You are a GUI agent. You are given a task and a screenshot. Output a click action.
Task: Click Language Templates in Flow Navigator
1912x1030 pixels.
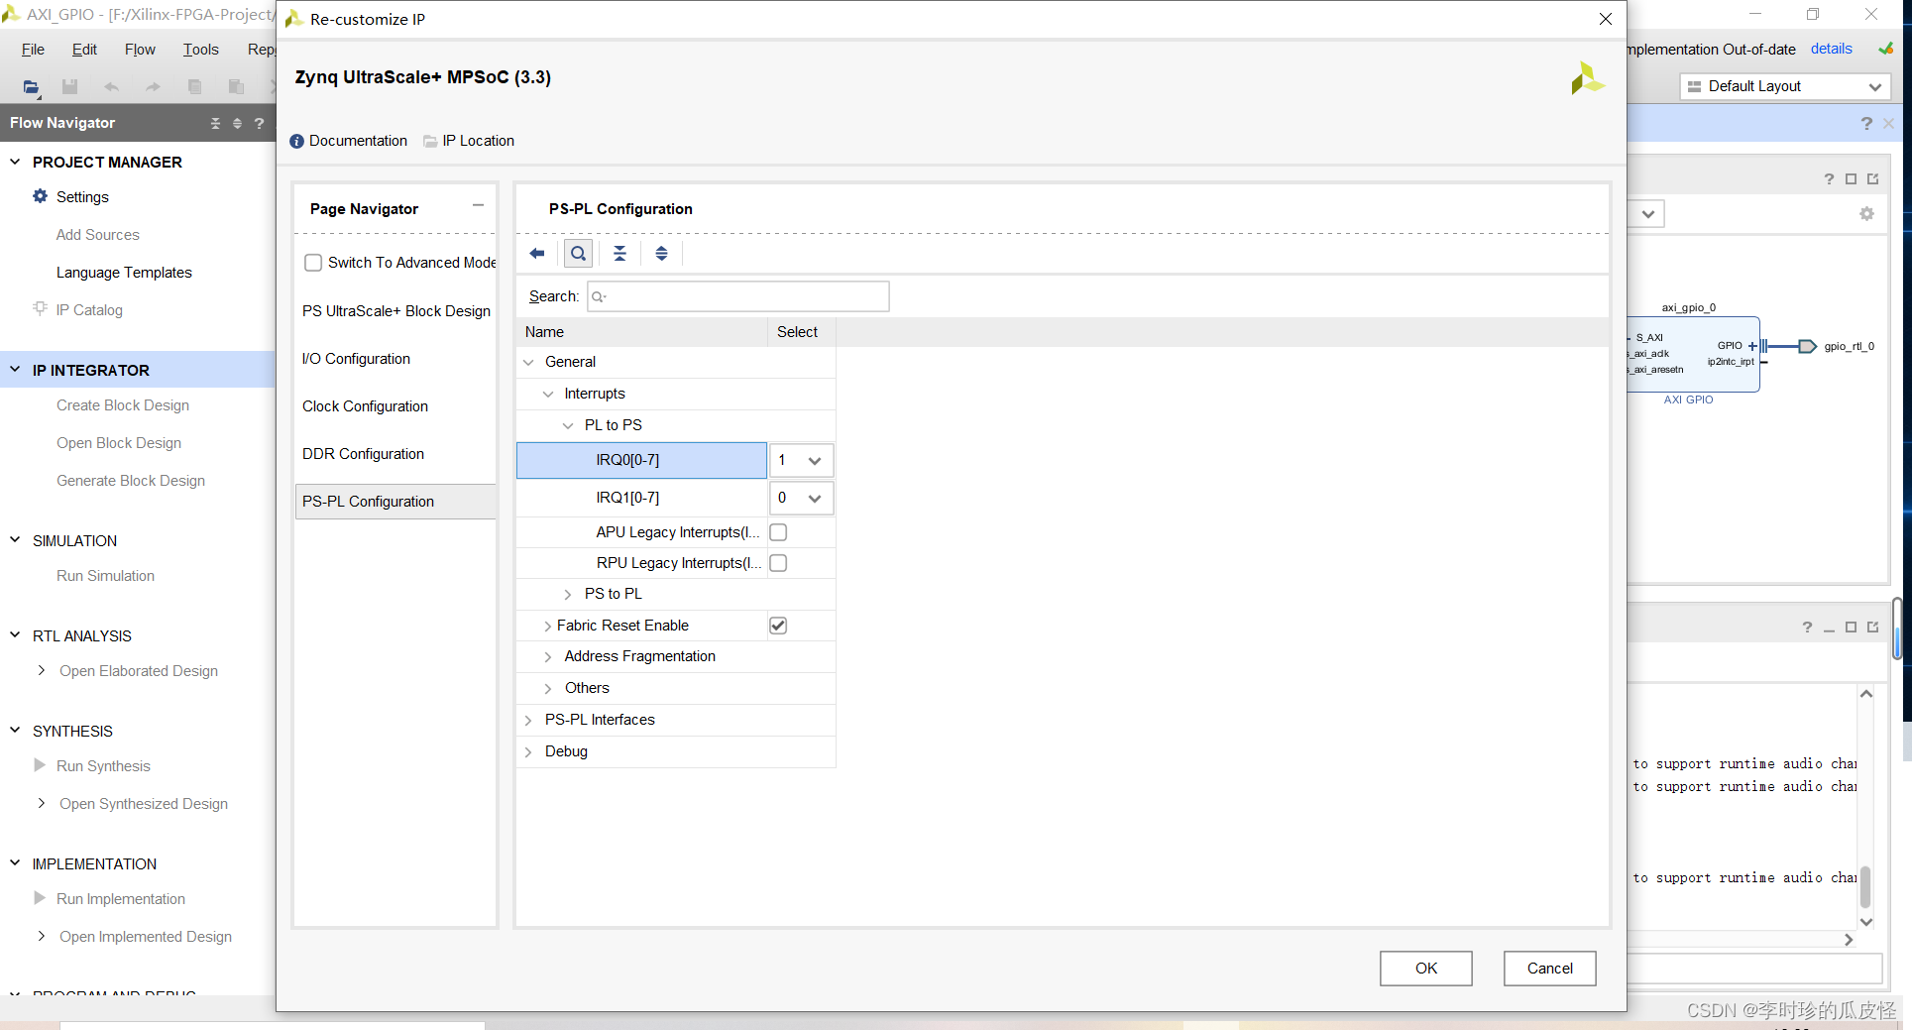point(124,273)
